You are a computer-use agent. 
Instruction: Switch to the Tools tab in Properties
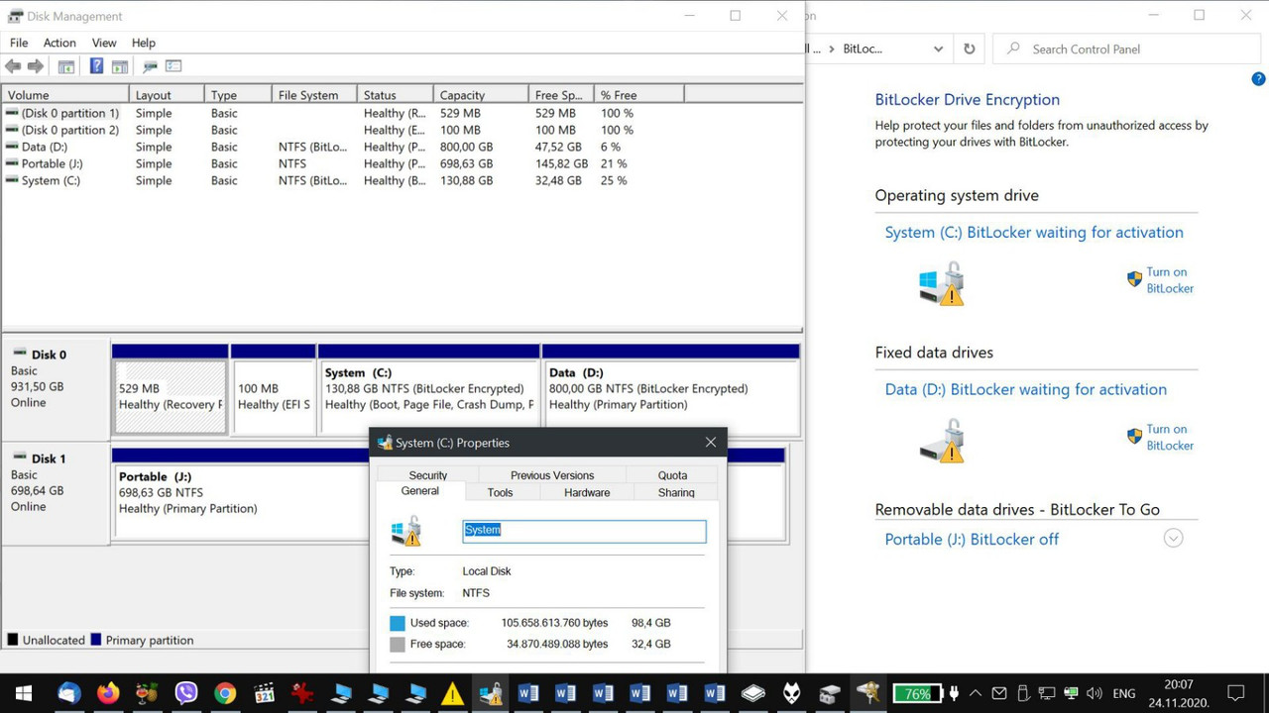501,492
